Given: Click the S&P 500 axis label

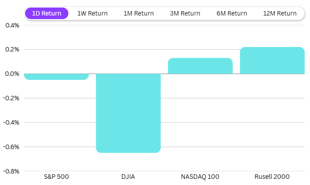Looking at the screenshot, I should point(56,177).
